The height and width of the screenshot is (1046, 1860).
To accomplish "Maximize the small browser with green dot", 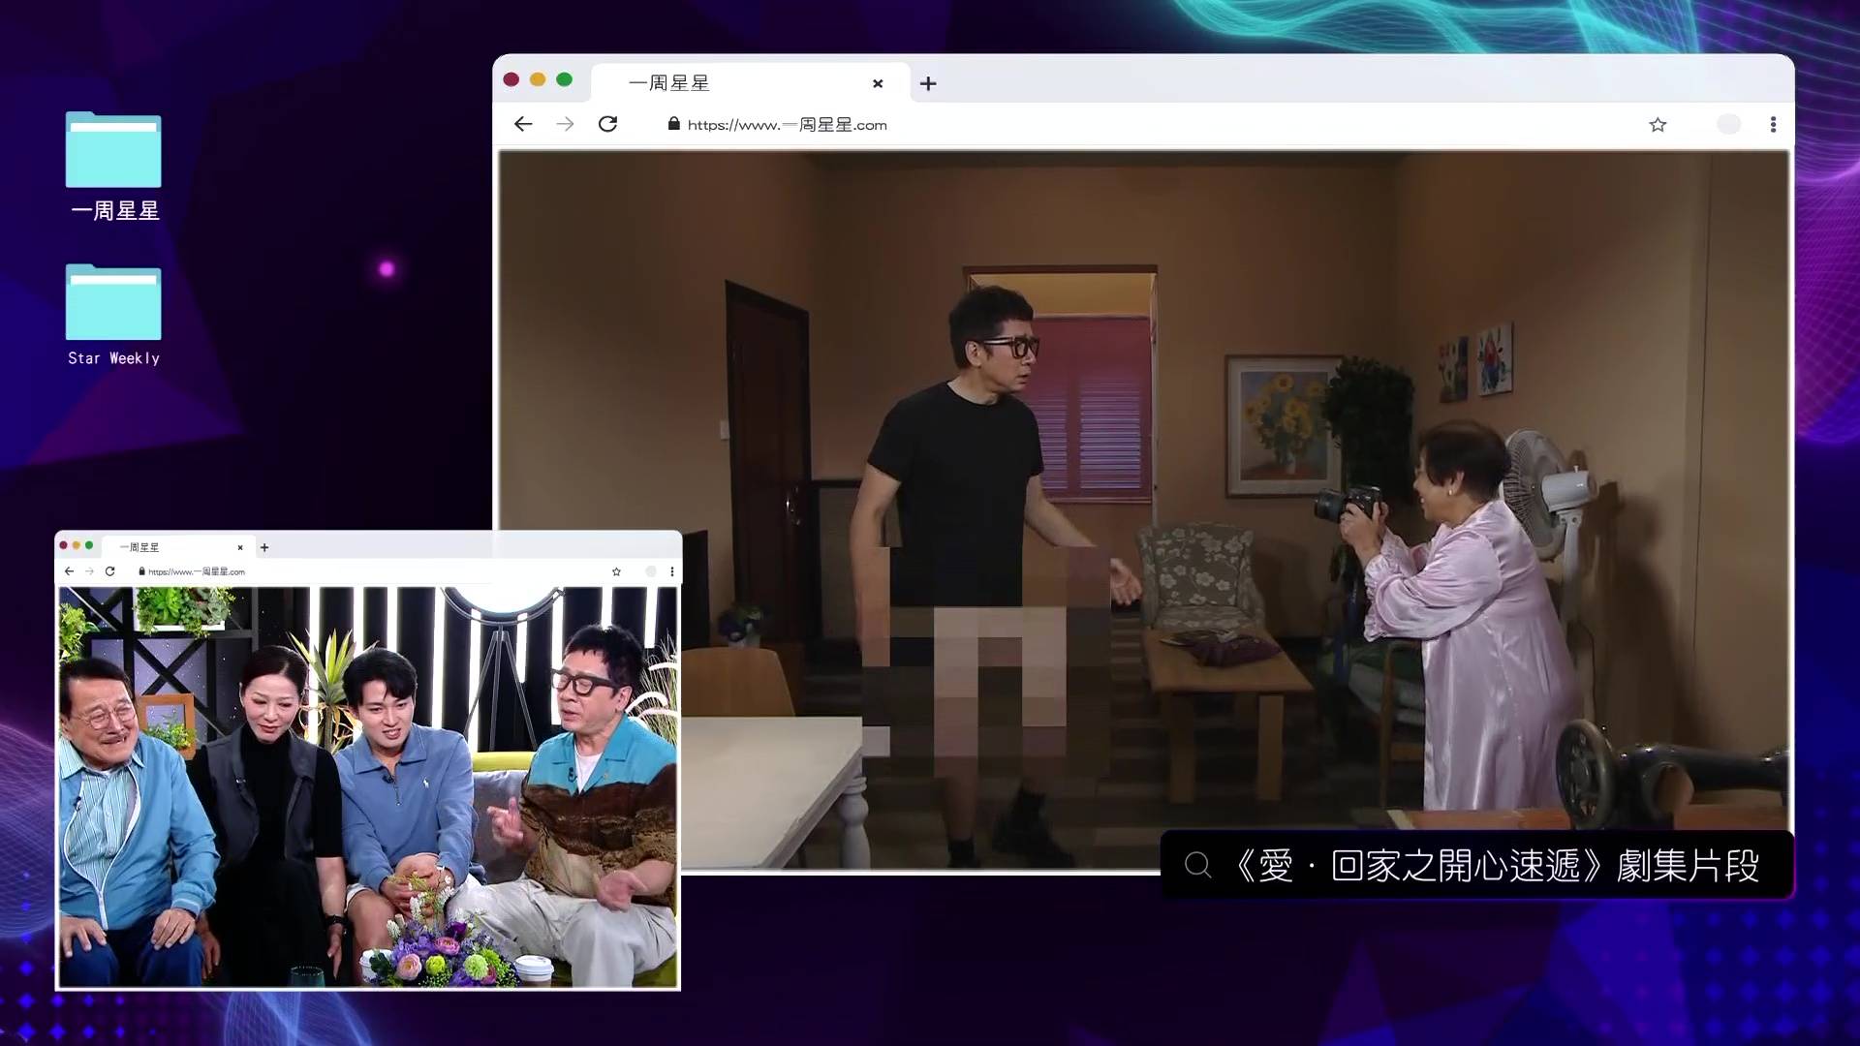I will click(89, 545).
